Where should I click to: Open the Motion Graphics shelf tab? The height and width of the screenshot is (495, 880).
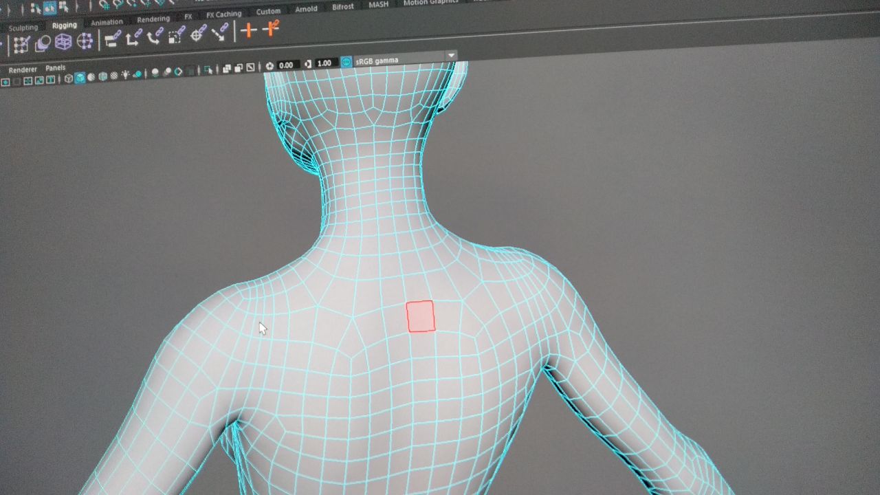point(430,3)
